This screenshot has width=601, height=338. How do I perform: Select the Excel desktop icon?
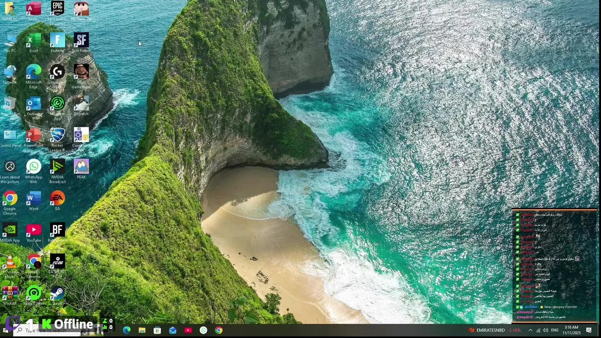click(33, 43)
